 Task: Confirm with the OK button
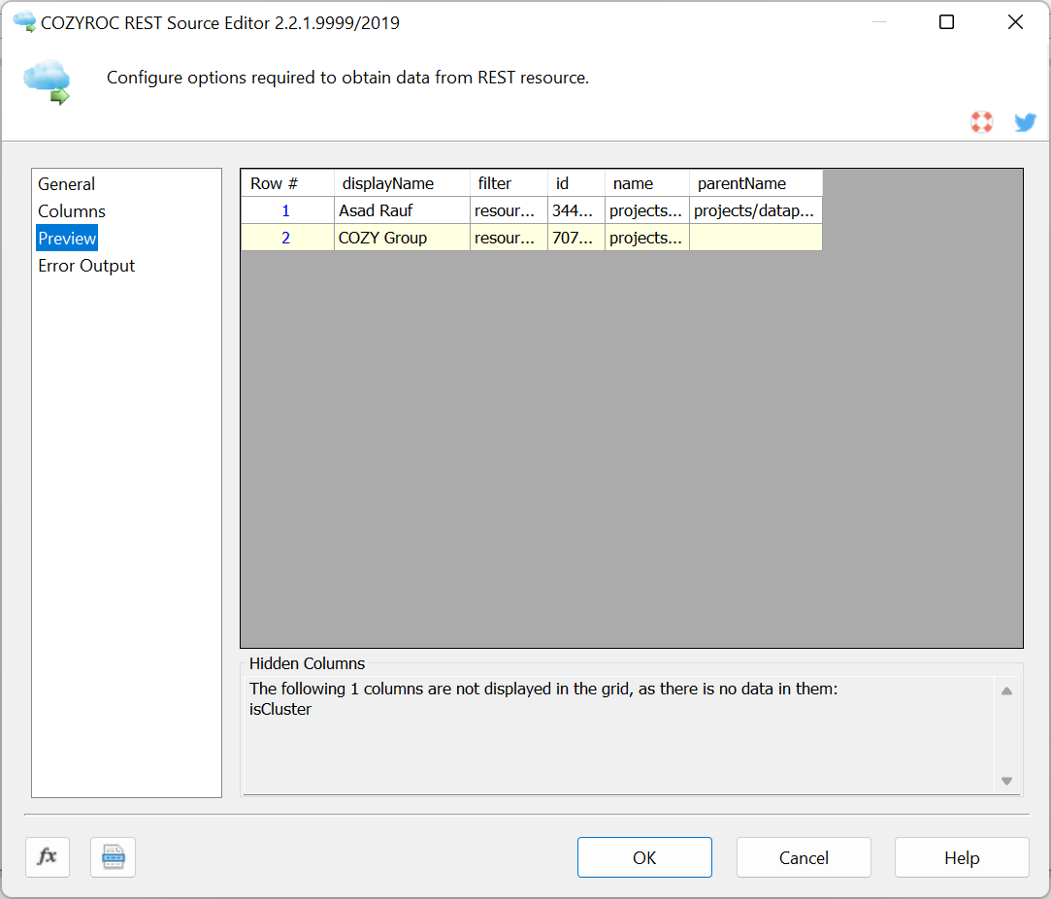click(x=644, y=857)
